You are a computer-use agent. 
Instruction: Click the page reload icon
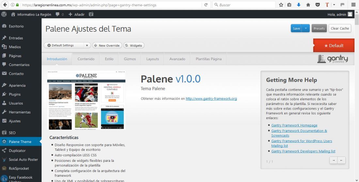(206, 5)
